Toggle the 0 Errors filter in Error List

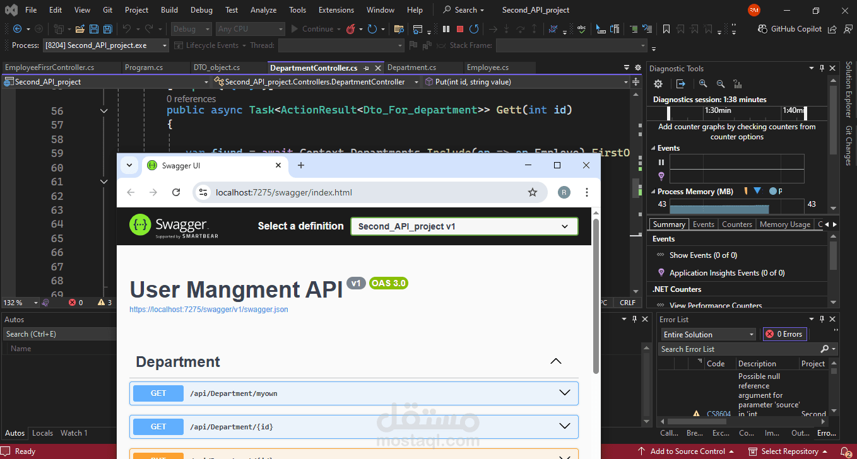tap(784, 334)
